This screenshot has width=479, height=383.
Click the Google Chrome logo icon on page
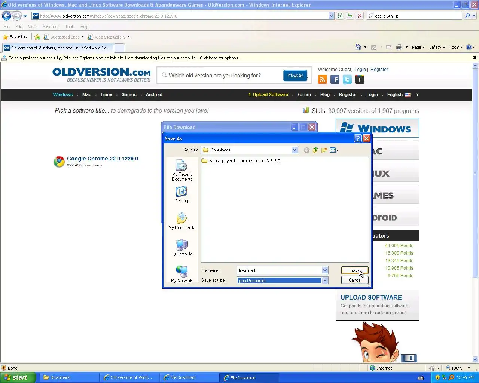pos(59,162)
